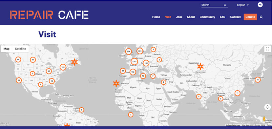Click the login icon in header
Image resolution: width=272 pixels, height=129 pixels.
pyautogui.click(x=260, y=5)
